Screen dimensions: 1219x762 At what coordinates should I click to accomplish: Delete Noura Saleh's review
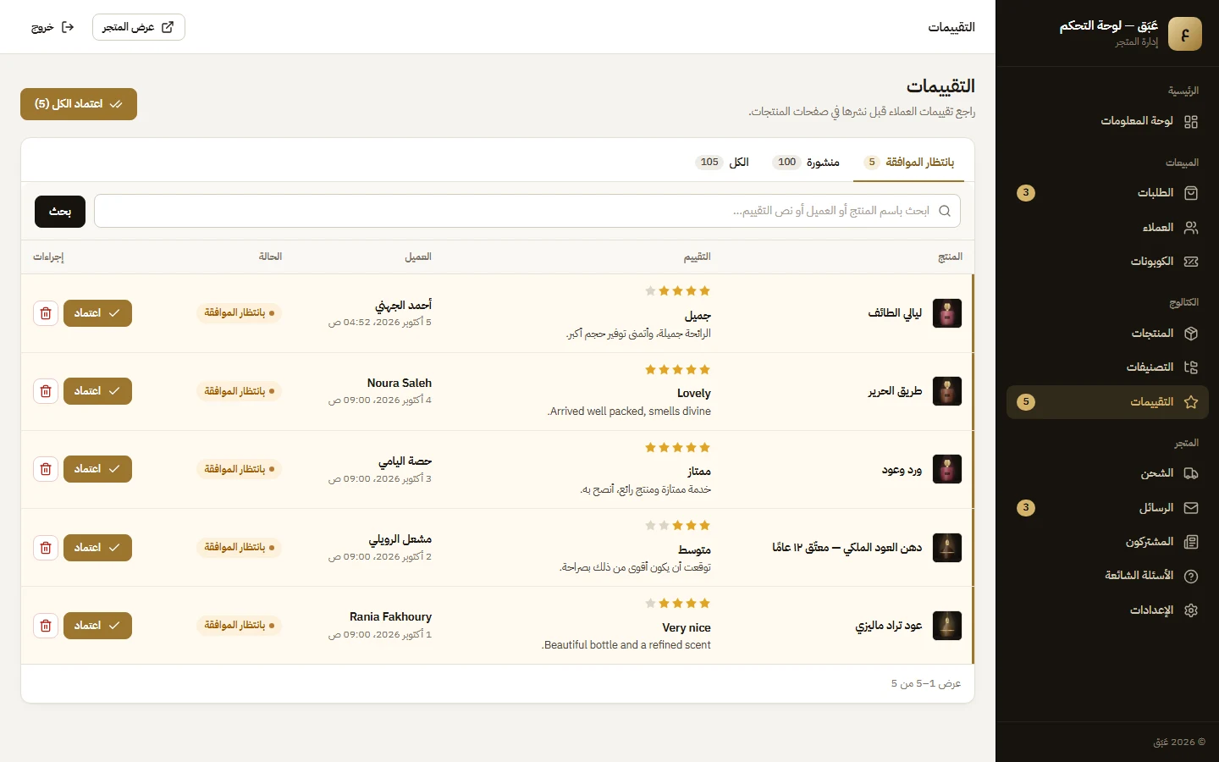[x=46, y=391]
